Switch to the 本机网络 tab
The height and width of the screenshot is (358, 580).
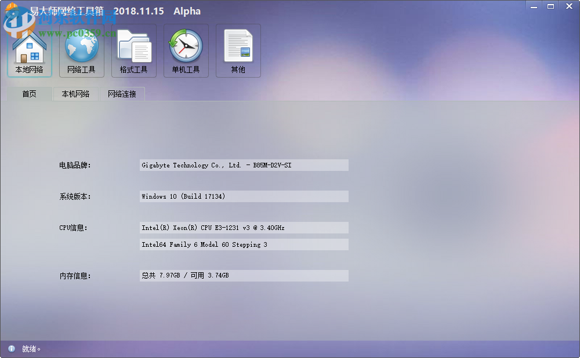click(x=76, y=94)
